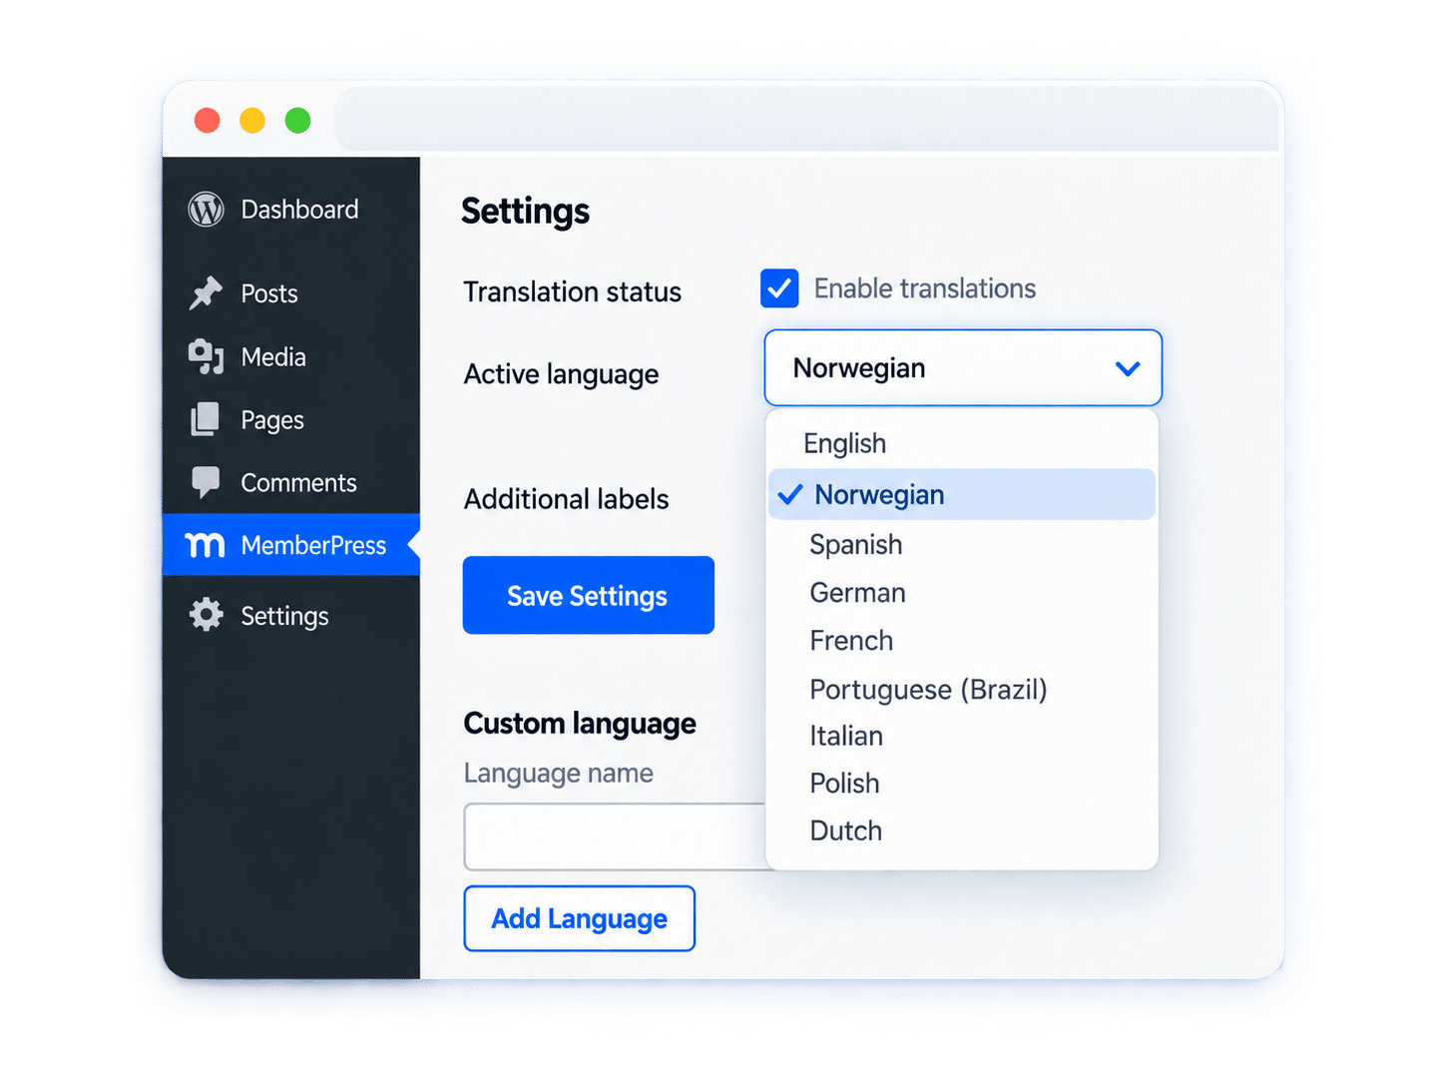
Task: Click the red close window button
Action: [208, 121]
